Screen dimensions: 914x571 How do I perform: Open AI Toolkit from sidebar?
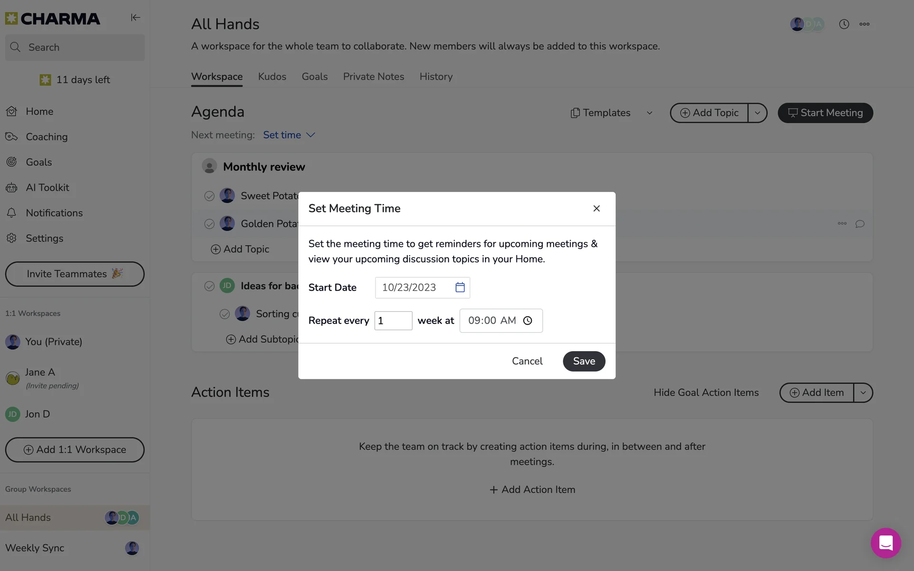47,187
